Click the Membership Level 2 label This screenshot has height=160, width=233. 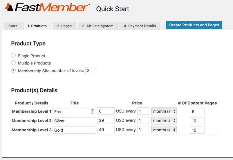(32, 121)
